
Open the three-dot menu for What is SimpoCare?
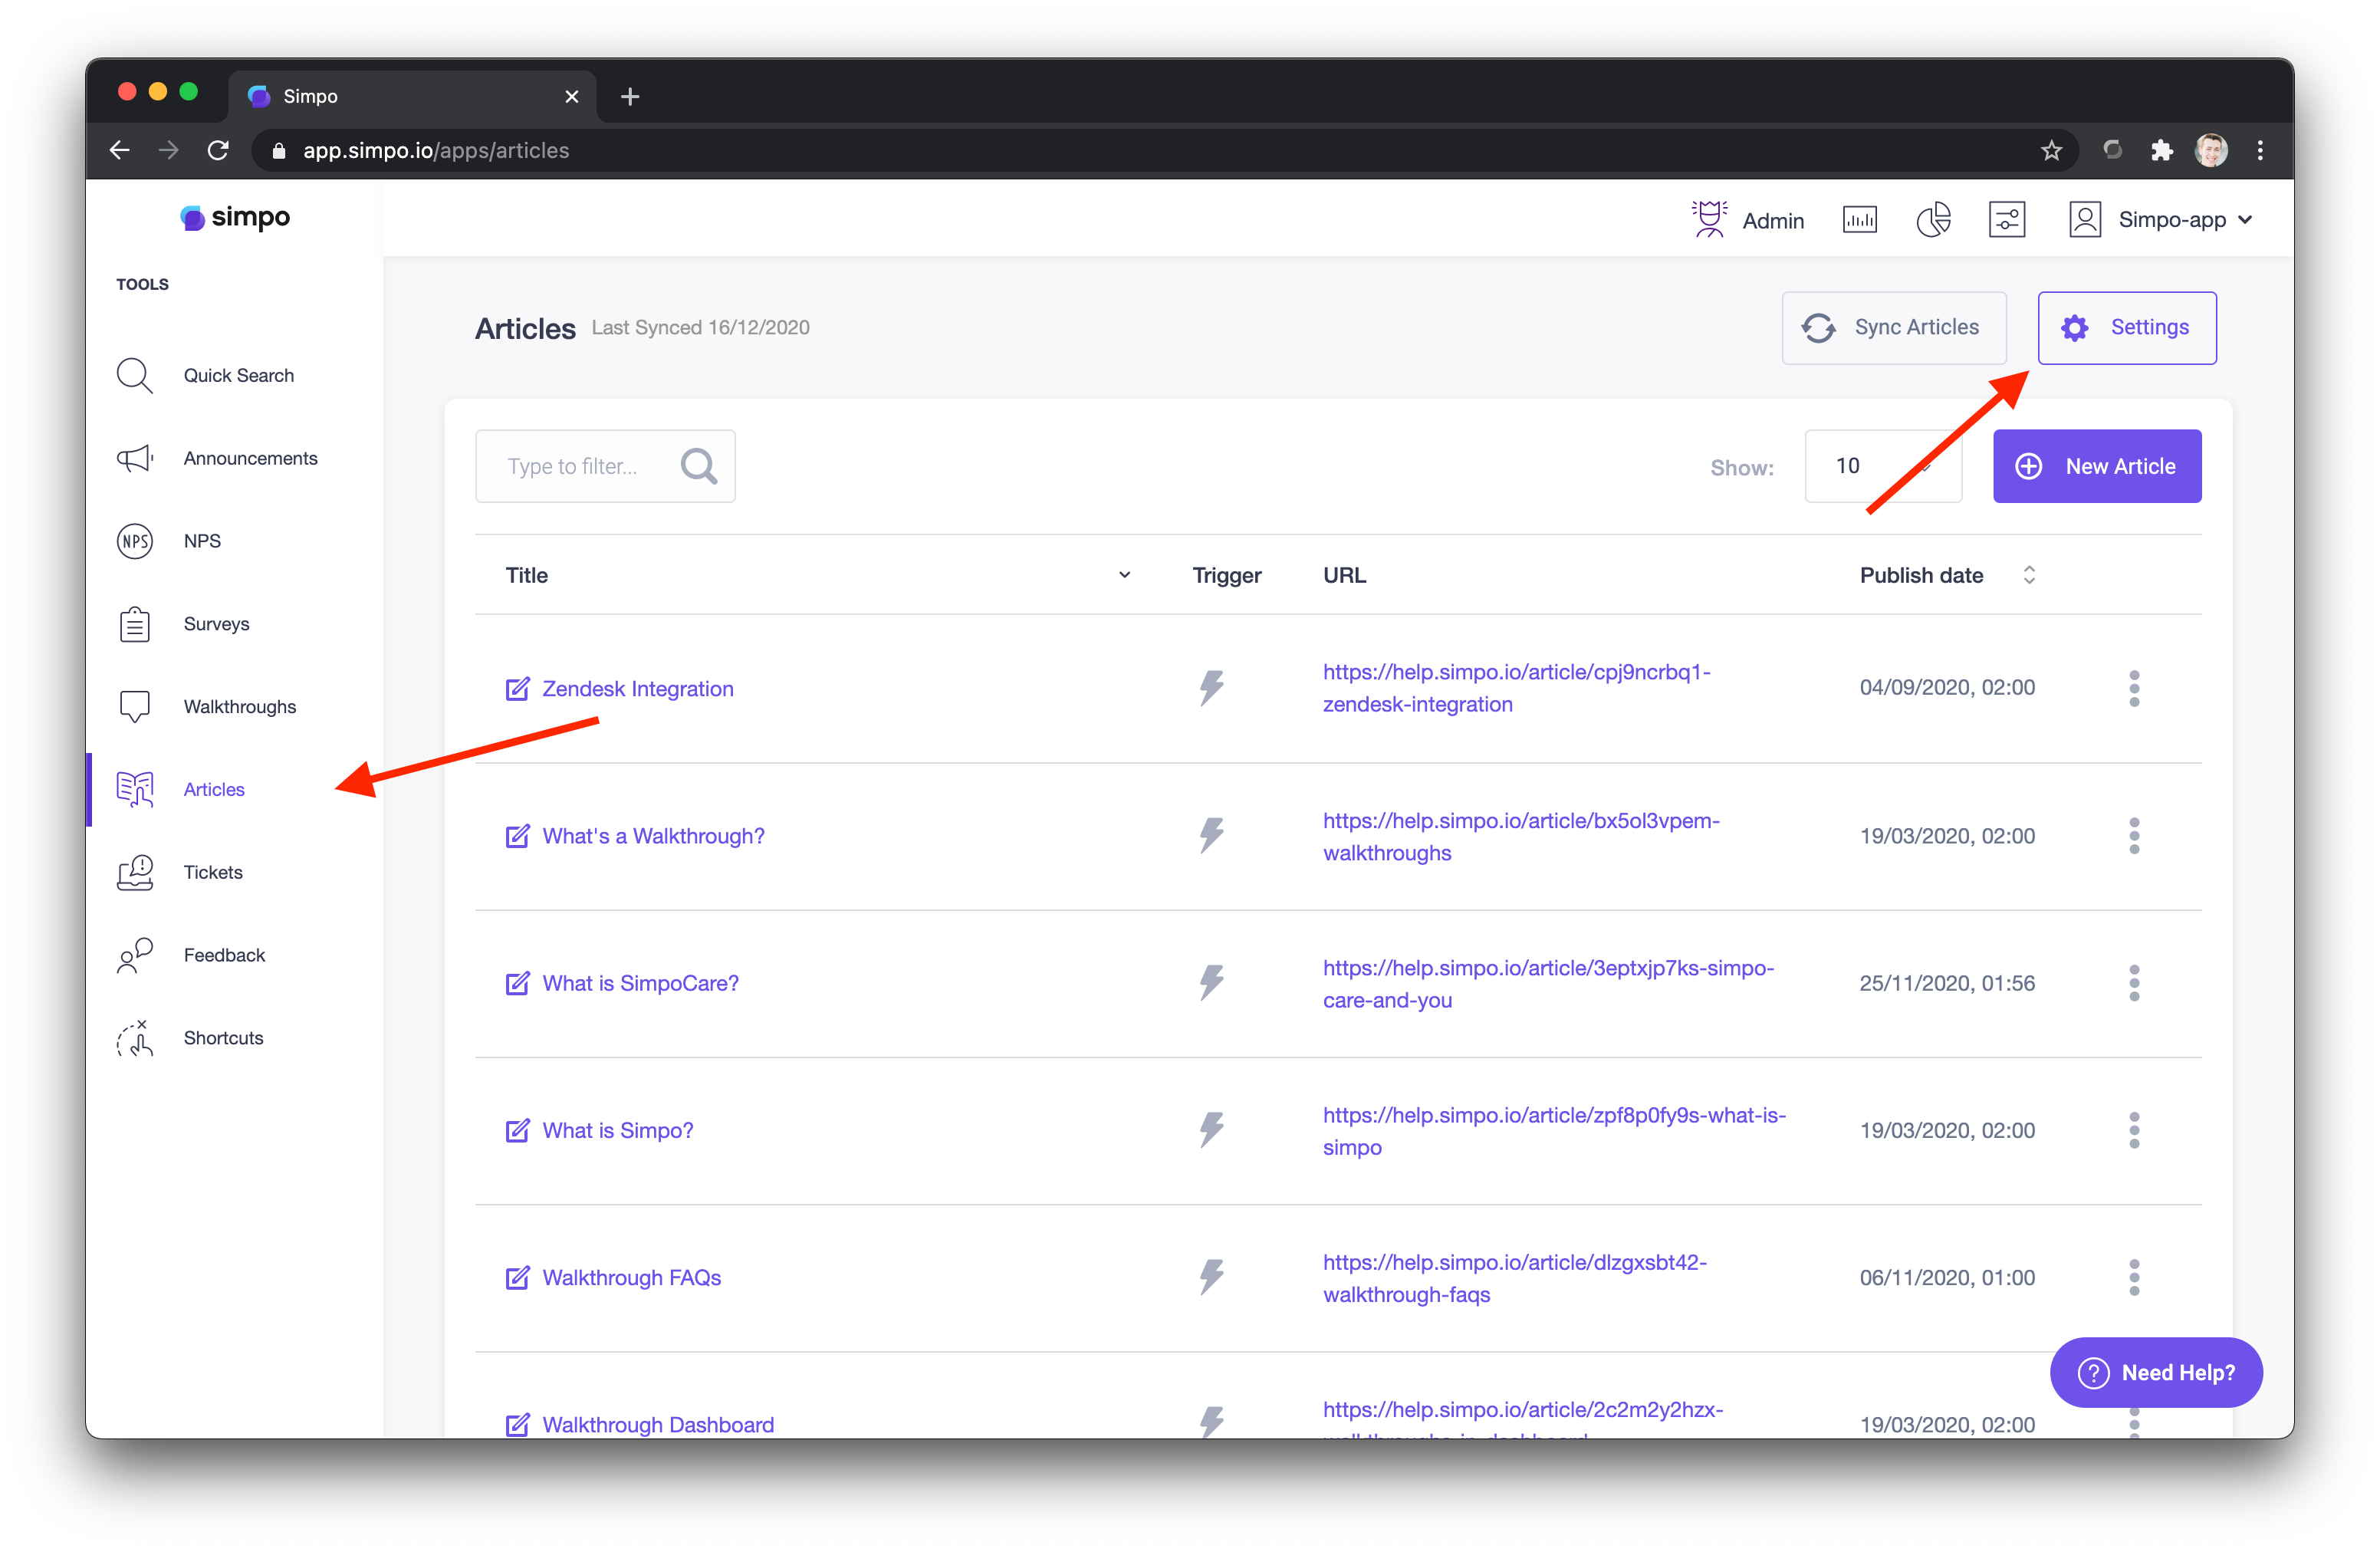[x=2134, y=983]
